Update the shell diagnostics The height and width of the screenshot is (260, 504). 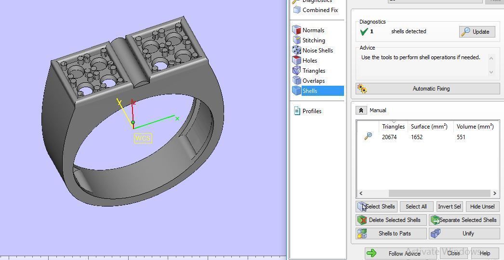[x=477, y=31]
